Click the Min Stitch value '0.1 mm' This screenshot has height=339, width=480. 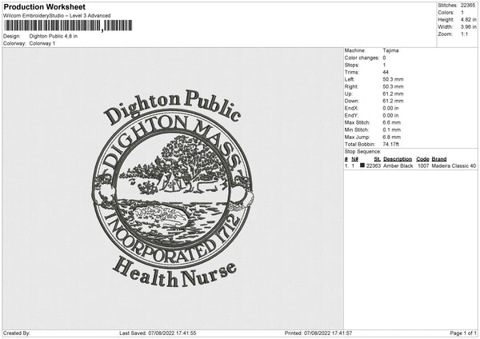tap(391, 130)
